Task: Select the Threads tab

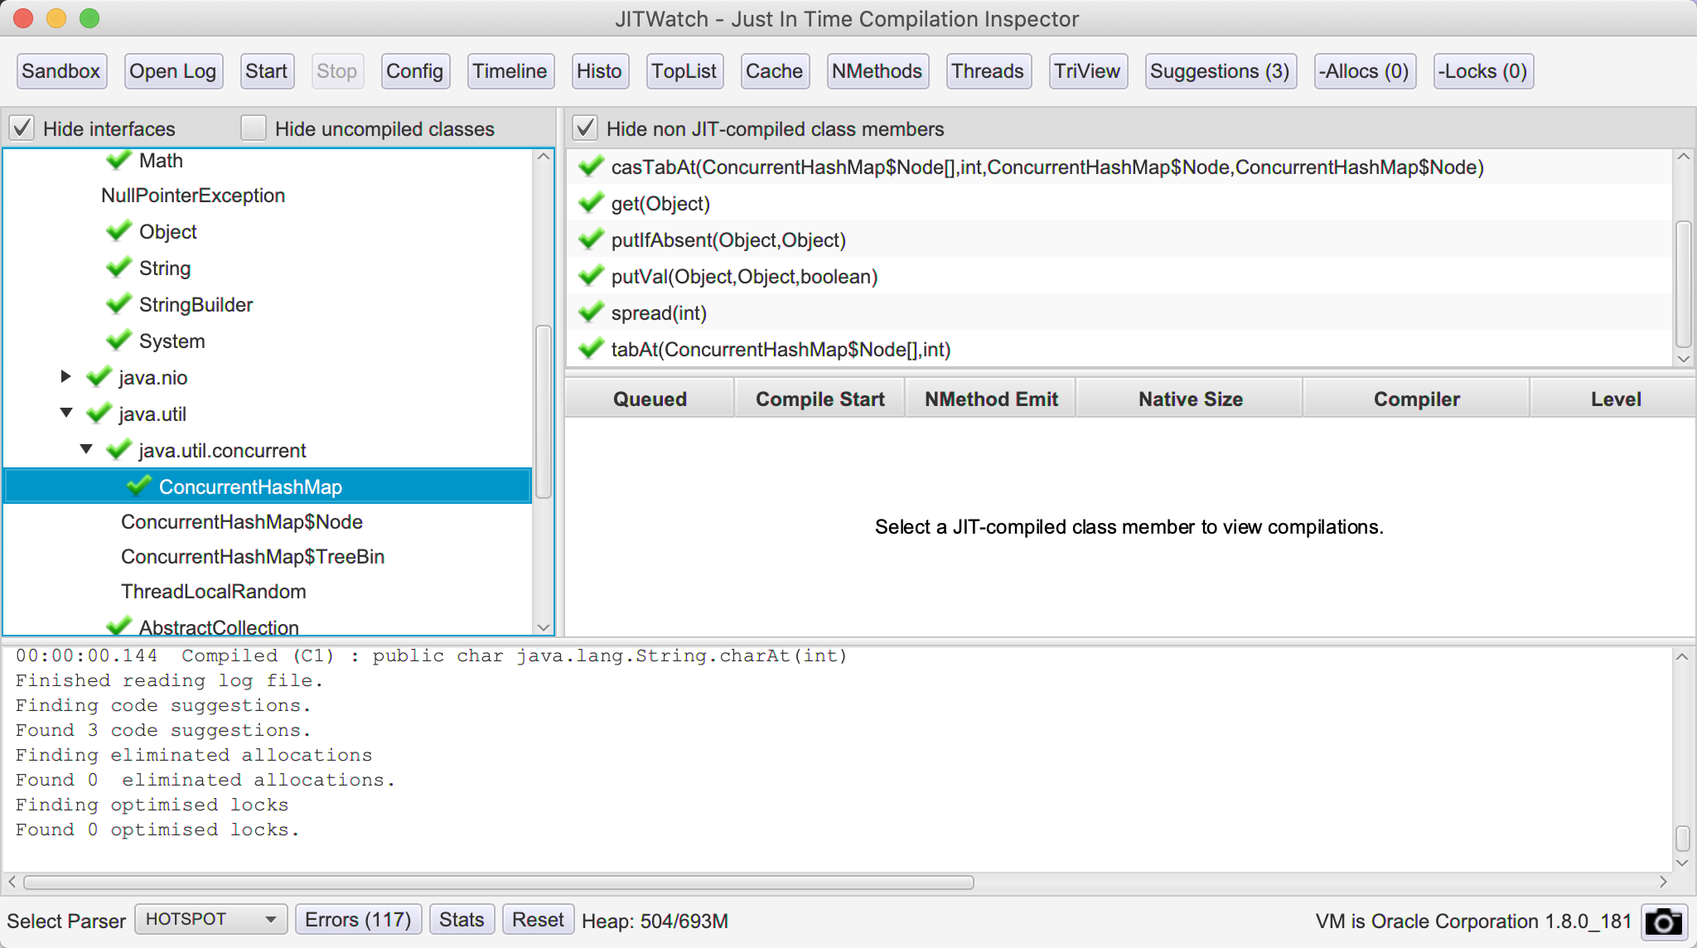Action: [989, 71]
